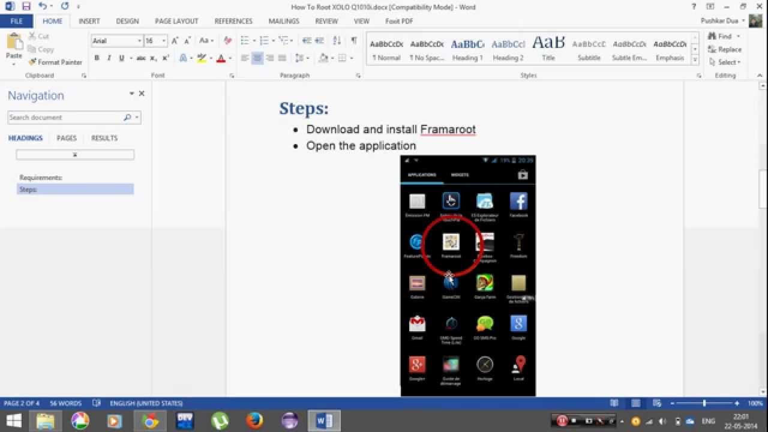Click the Windows Start button
This screenshot has height=432, width=768.
click(13, 421)
